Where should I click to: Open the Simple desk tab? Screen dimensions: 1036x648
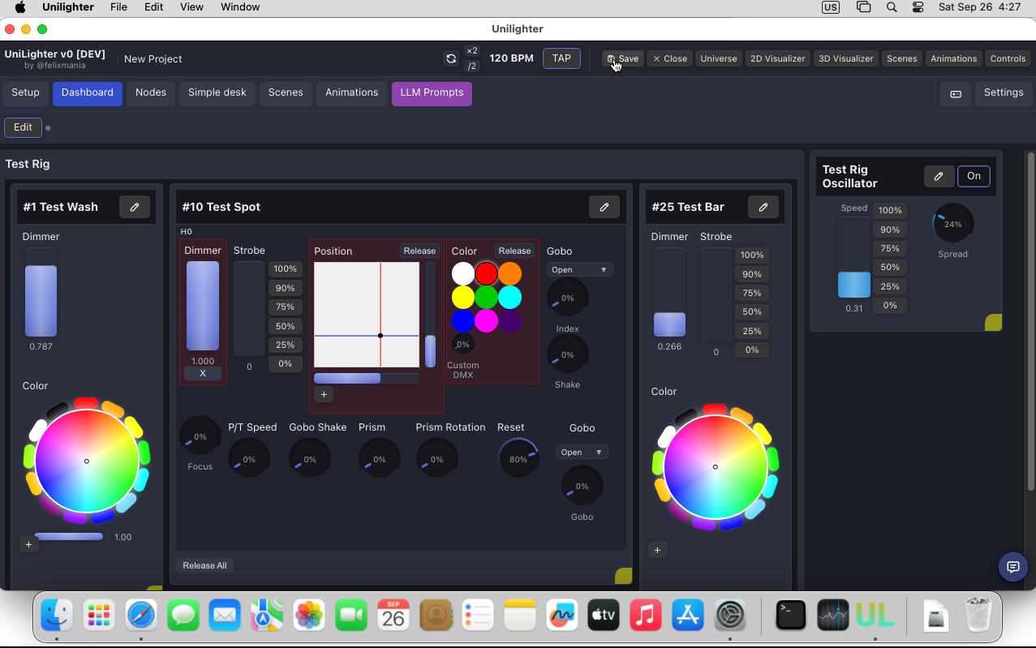click(x=217, y=93)
